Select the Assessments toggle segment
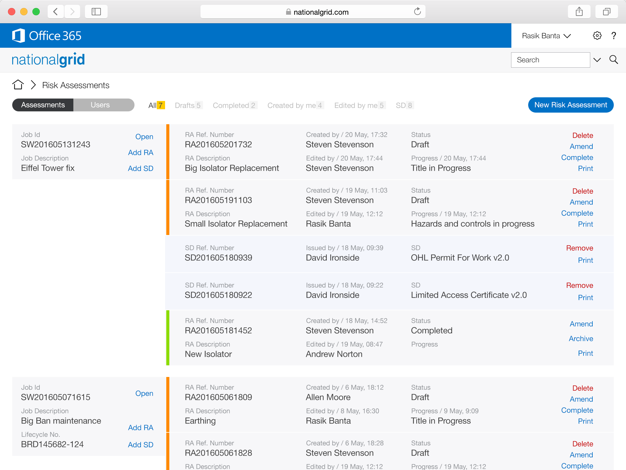The width and height of the screenshot is (626, 470). 43,105
